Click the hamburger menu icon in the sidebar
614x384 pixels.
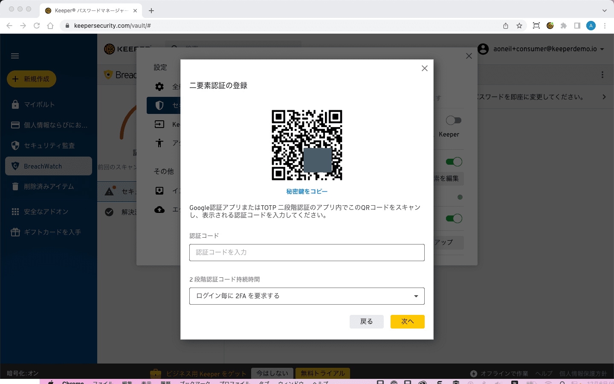15,56
